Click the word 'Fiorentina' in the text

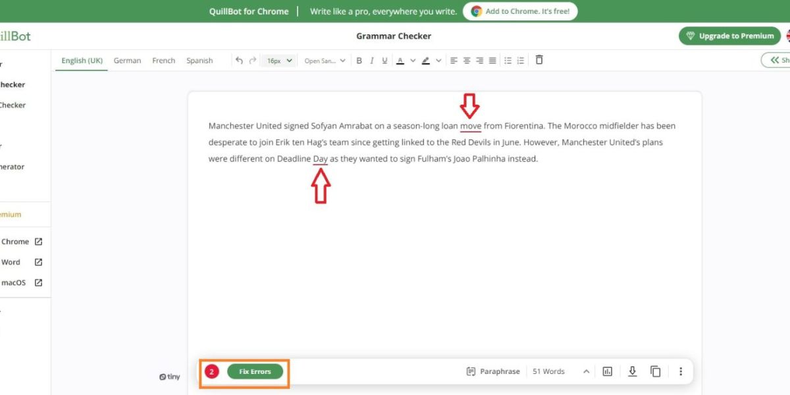pos(524,126)
